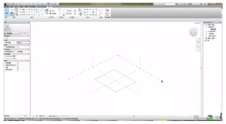
Task: Click the active Modify ribbon tab
Action: coord(49,6)
